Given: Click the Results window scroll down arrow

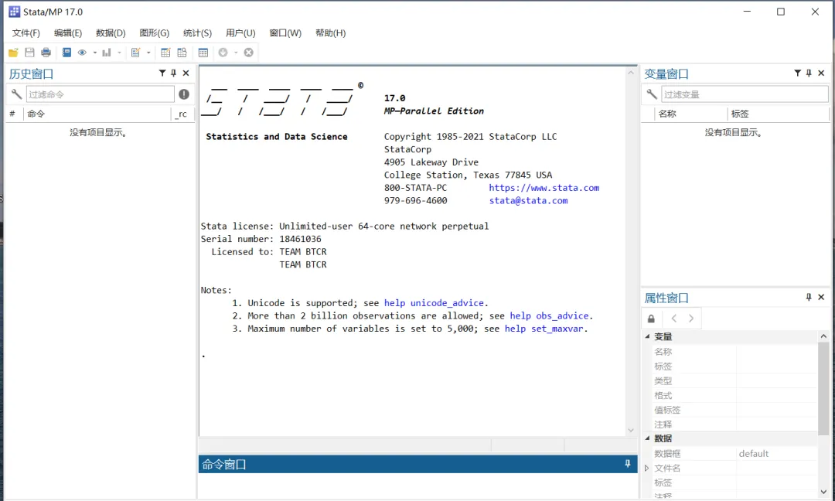Looking at the screenshot, I should 631,430.
